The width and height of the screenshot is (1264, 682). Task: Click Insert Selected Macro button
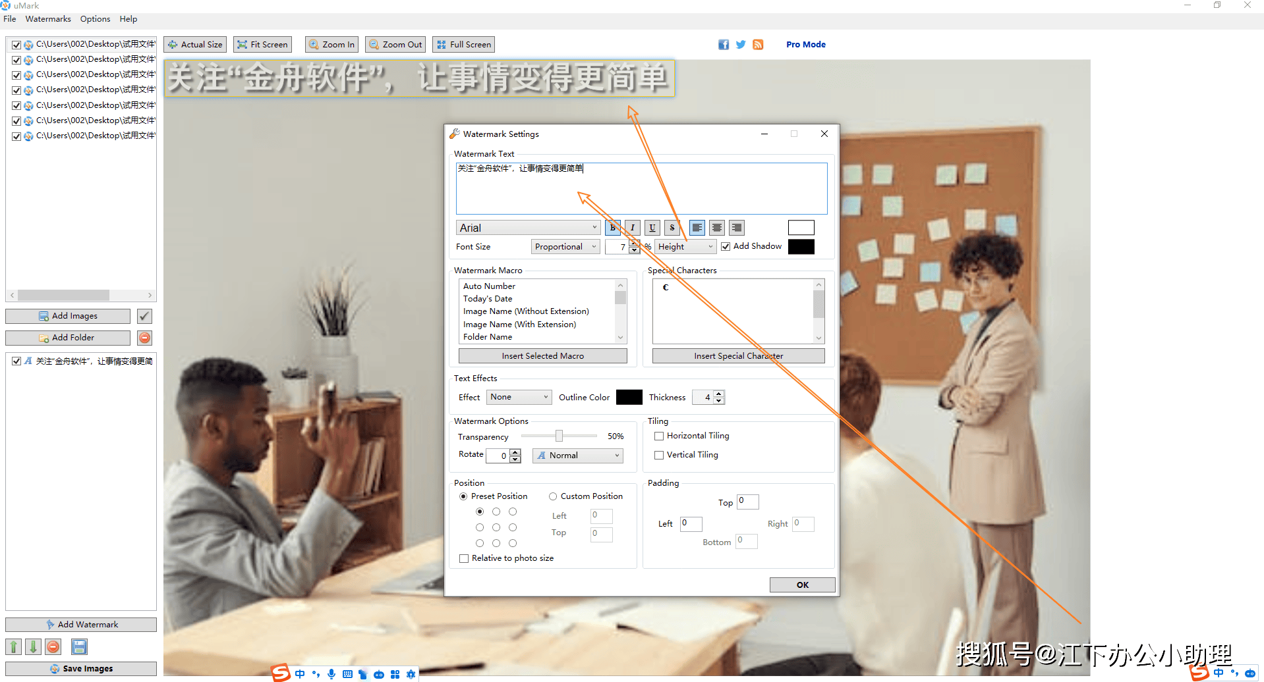tap(542, 356)
